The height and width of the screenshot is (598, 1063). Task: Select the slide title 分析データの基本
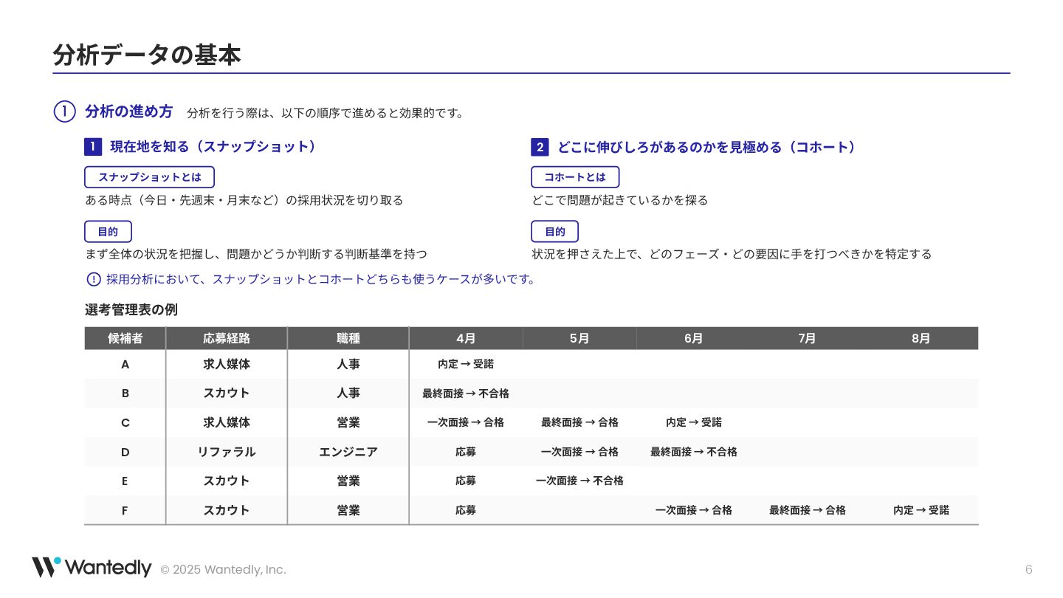coord(147,55)
